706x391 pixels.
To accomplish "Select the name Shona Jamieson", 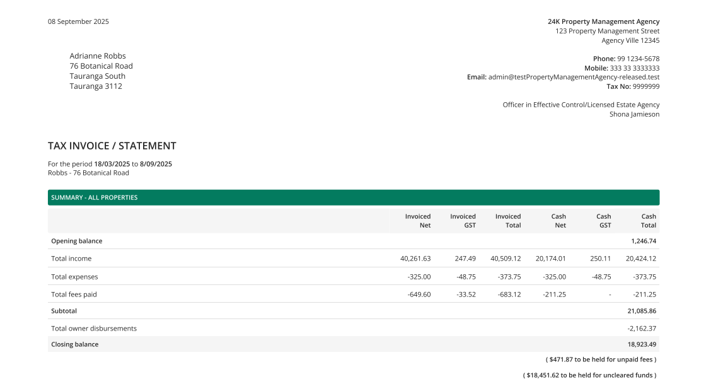I will 634,114.
